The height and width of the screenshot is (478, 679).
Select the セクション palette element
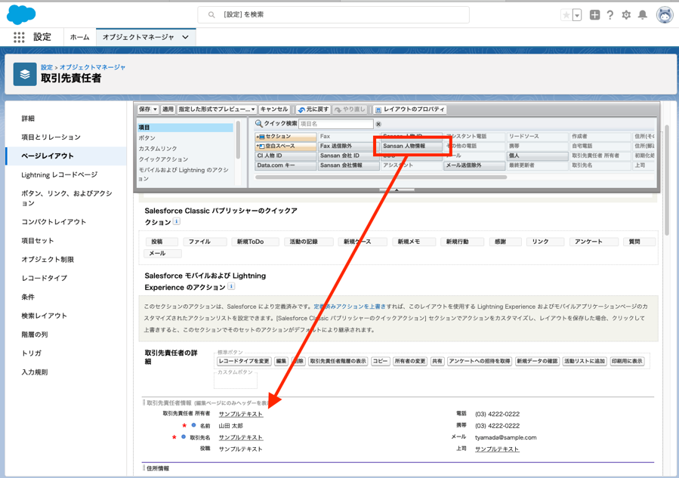coord(285,137)
